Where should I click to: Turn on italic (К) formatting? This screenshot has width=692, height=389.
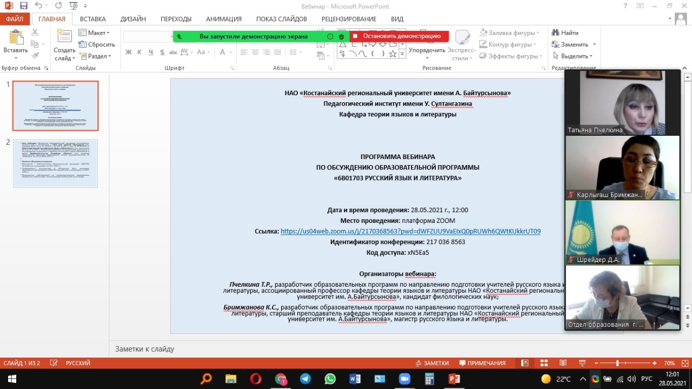click(x=139, y=52)
